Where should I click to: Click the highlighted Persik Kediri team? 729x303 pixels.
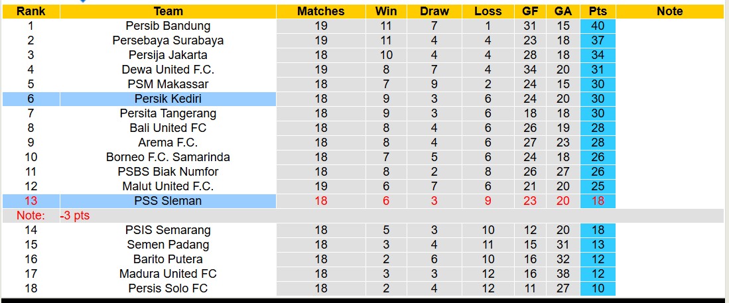click(168, 99)
